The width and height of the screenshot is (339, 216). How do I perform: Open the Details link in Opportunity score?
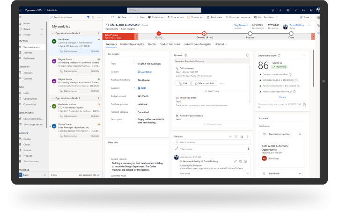click(x=282, y=97)
